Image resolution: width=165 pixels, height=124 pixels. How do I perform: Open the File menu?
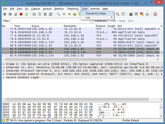click(5, 9)
